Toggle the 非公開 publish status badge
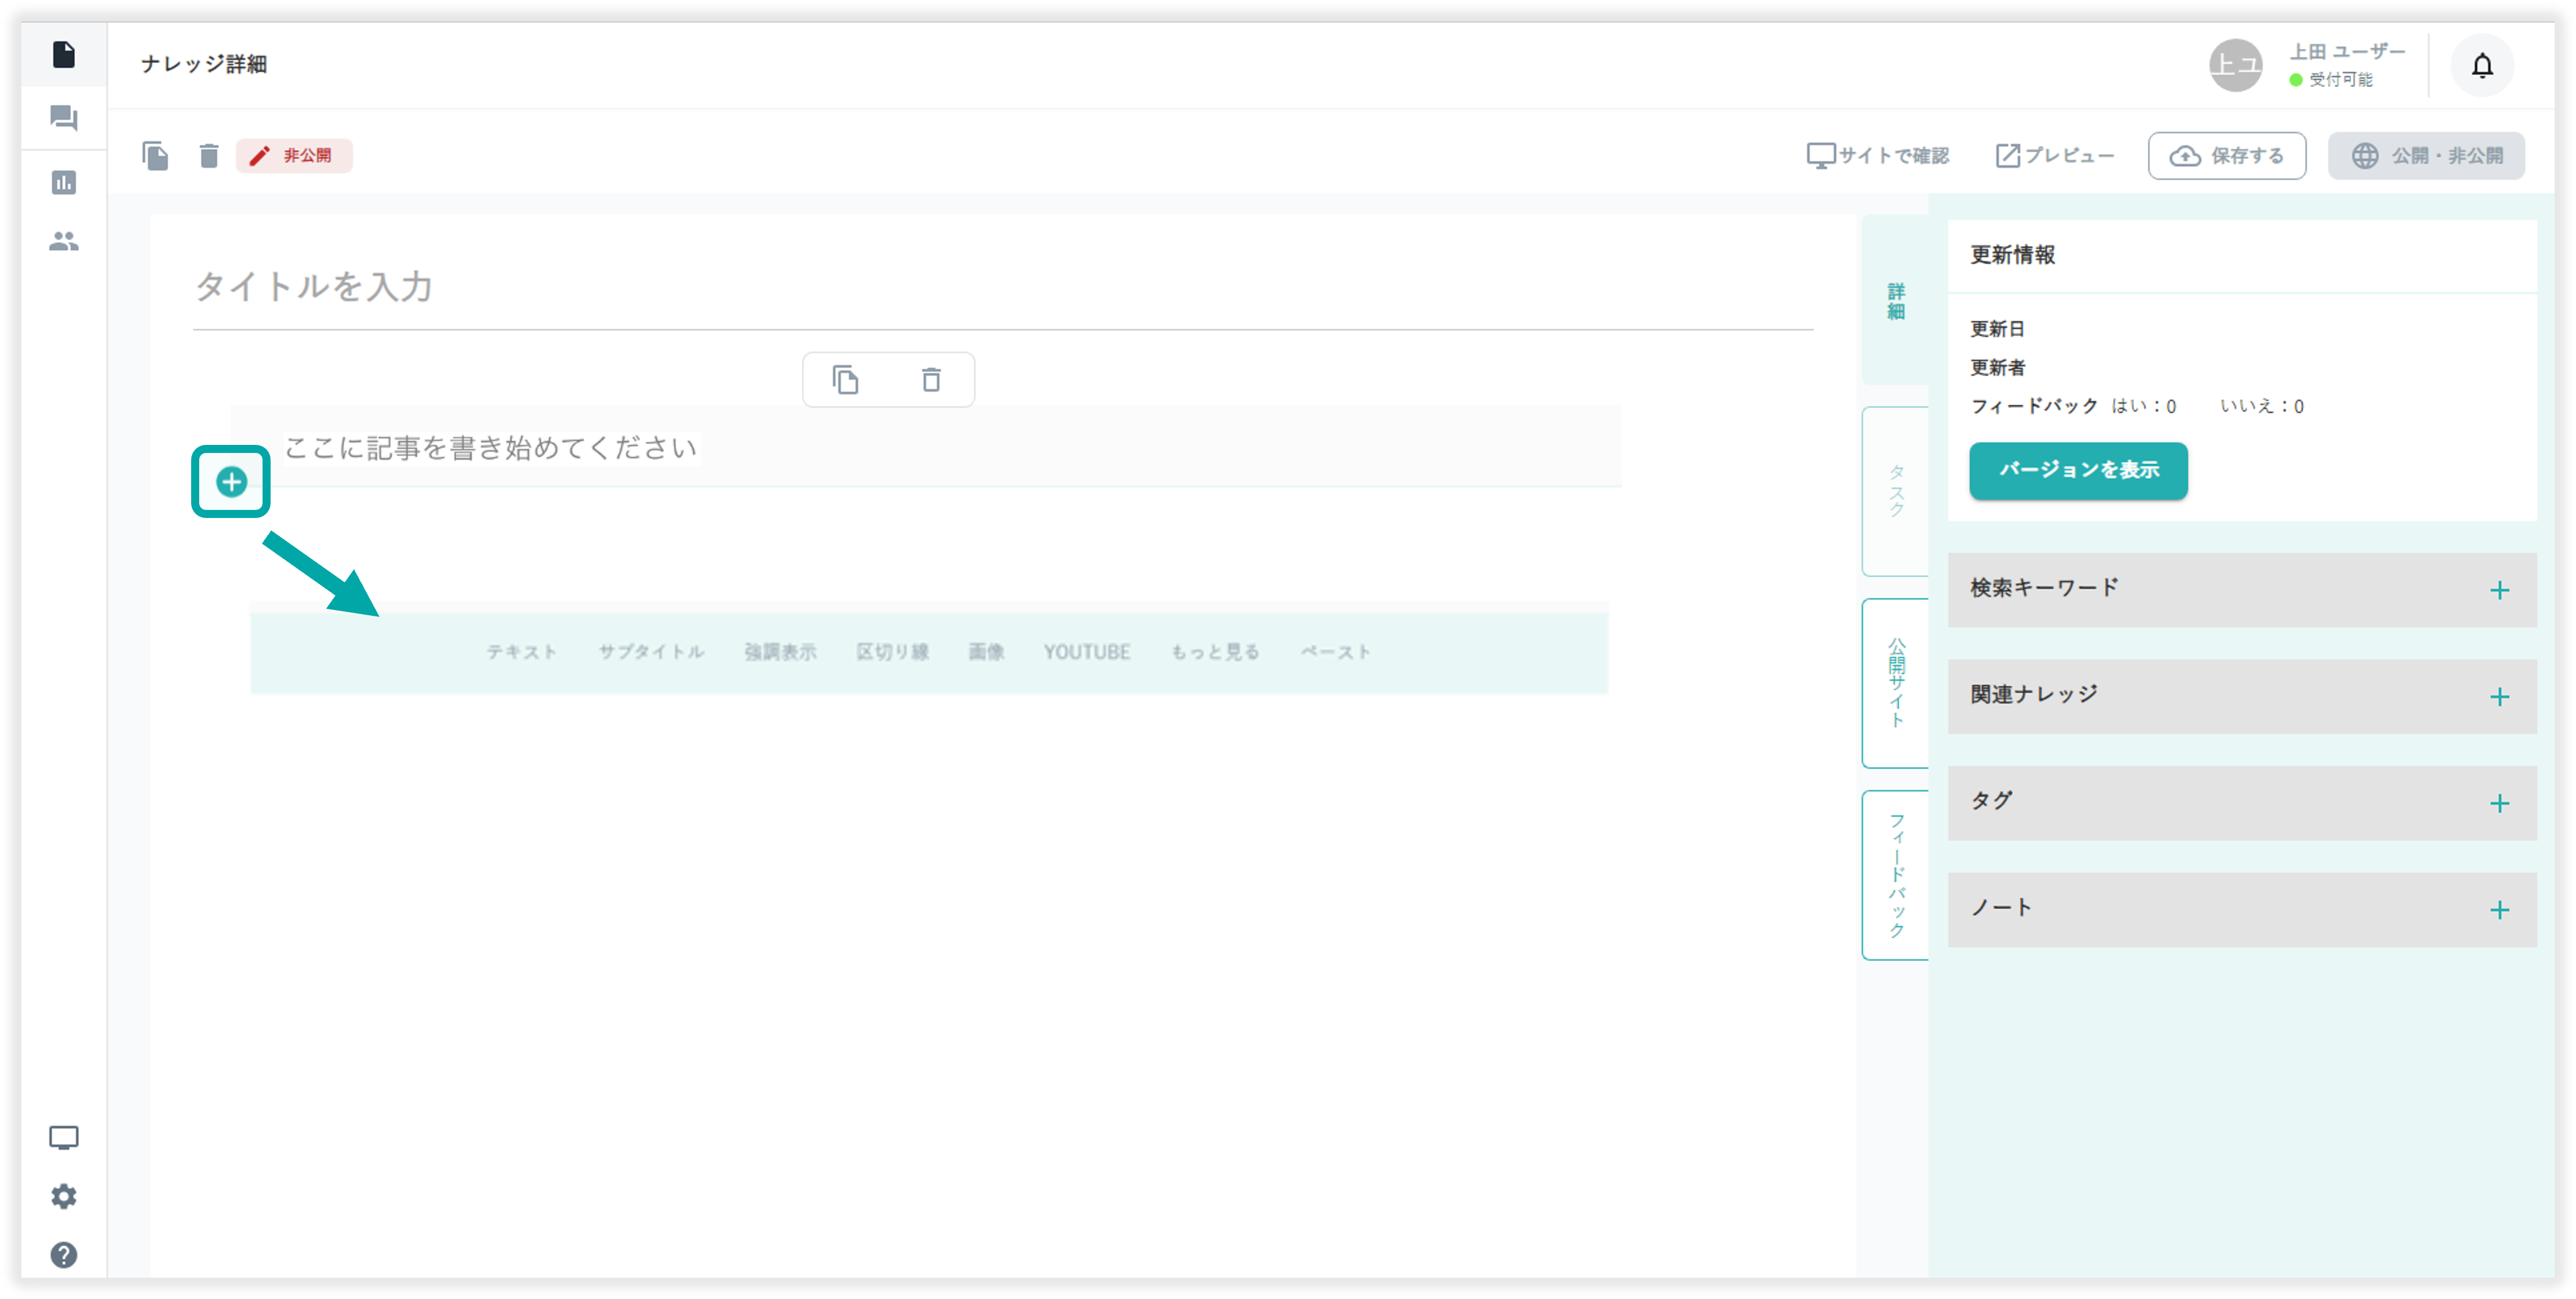2576x1299 pixels. [293, 156]
